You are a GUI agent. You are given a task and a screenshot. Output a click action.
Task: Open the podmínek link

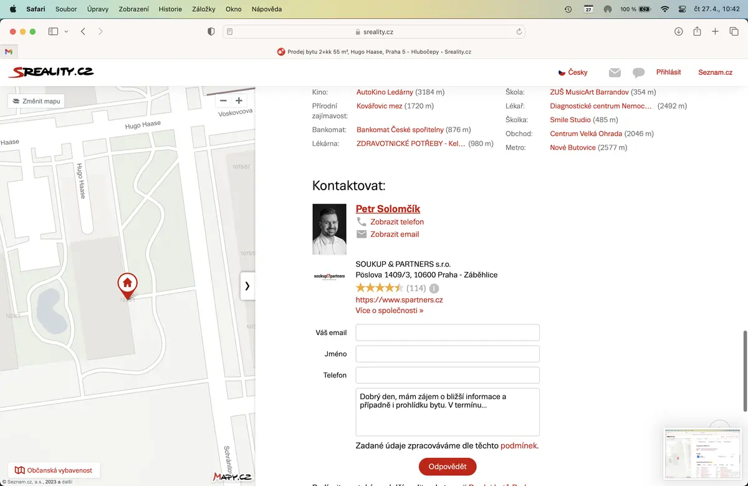(x=518, y=445)
